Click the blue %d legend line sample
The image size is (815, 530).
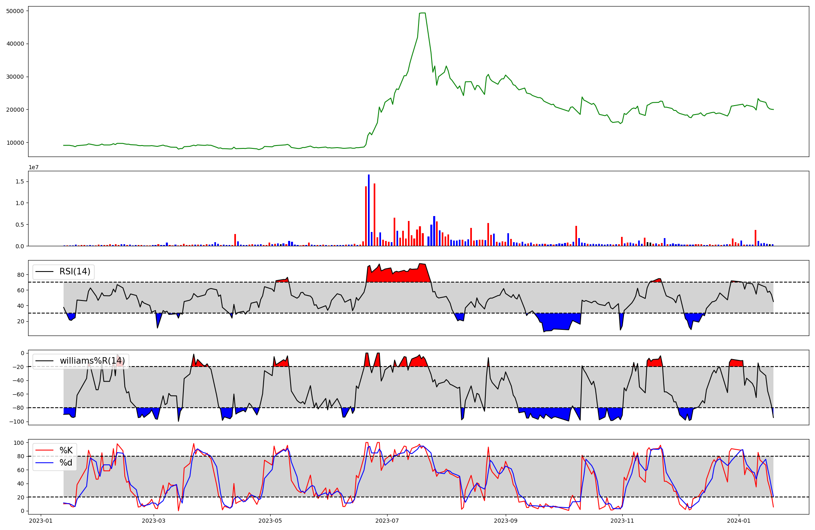coord(44,463)
